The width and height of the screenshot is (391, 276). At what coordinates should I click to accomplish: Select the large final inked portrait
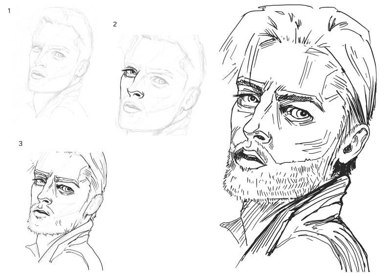298,137
